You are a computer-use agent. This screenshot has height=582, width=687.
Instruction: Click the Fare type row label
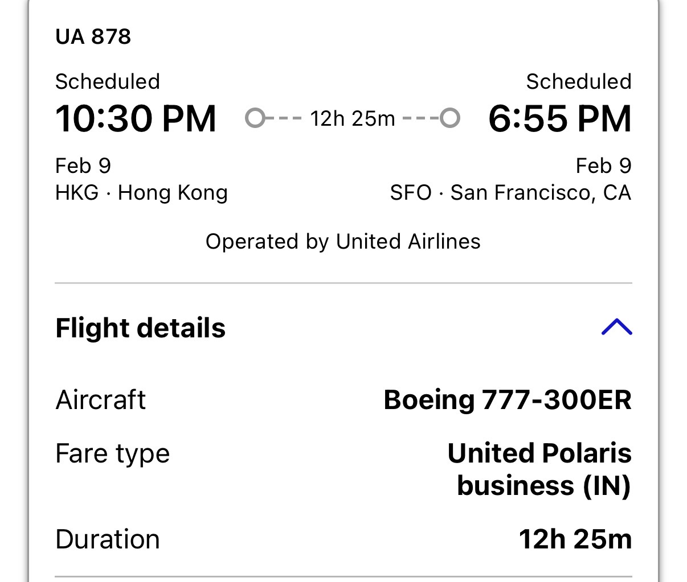click(112, 454)
